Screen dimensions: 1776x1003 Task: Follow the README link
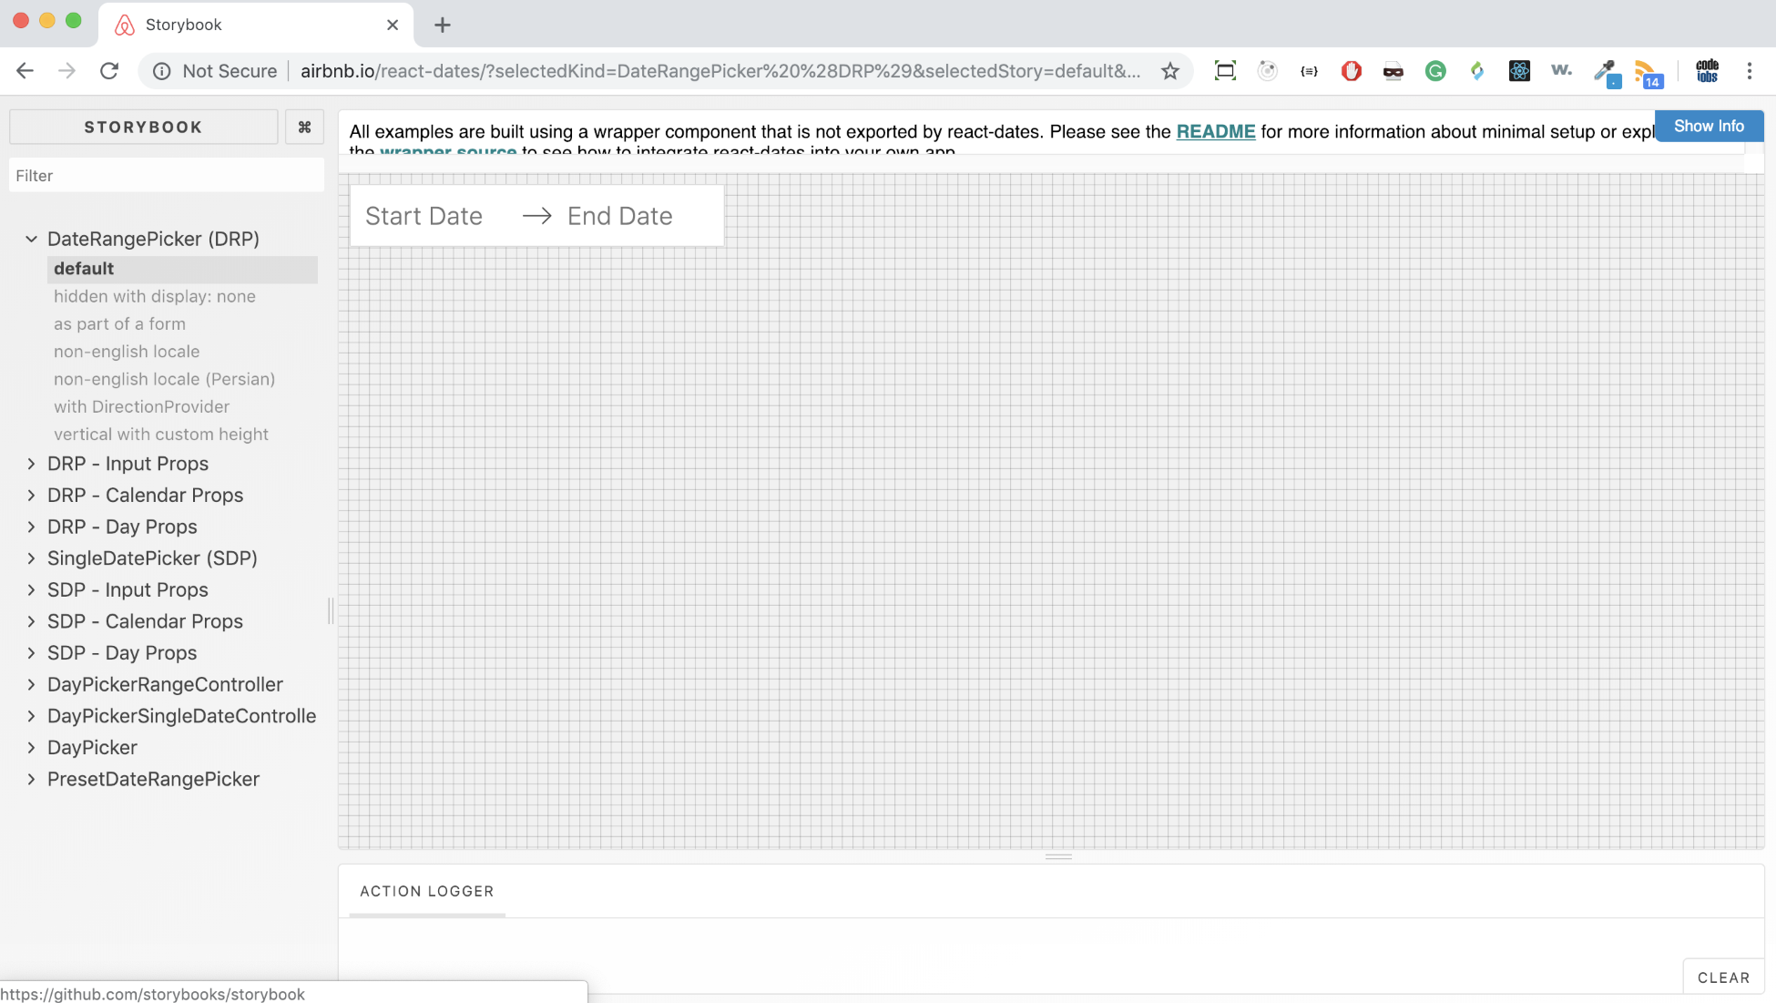pos(1215,131)
